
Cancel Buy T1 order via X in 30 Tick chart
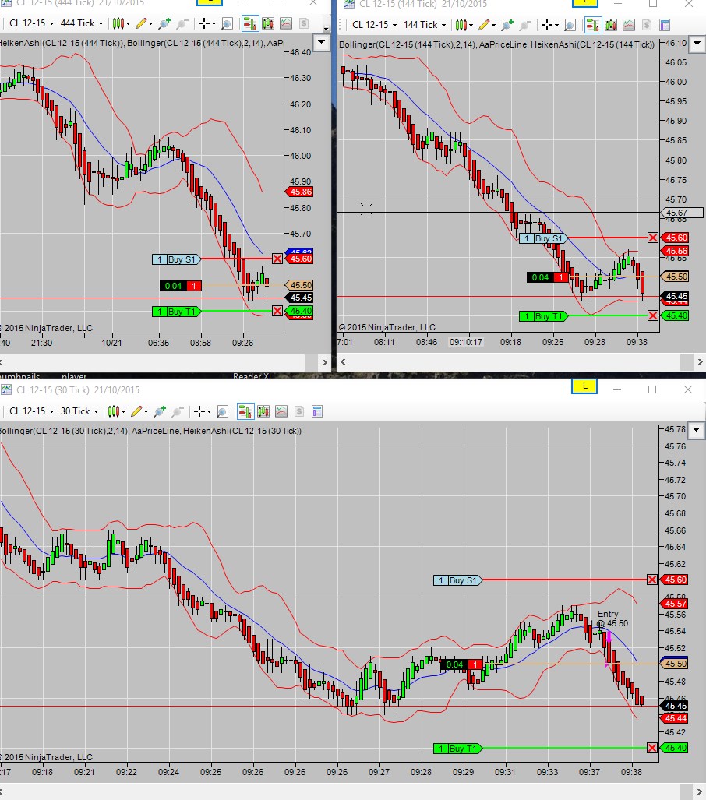(x=652, y=748)
